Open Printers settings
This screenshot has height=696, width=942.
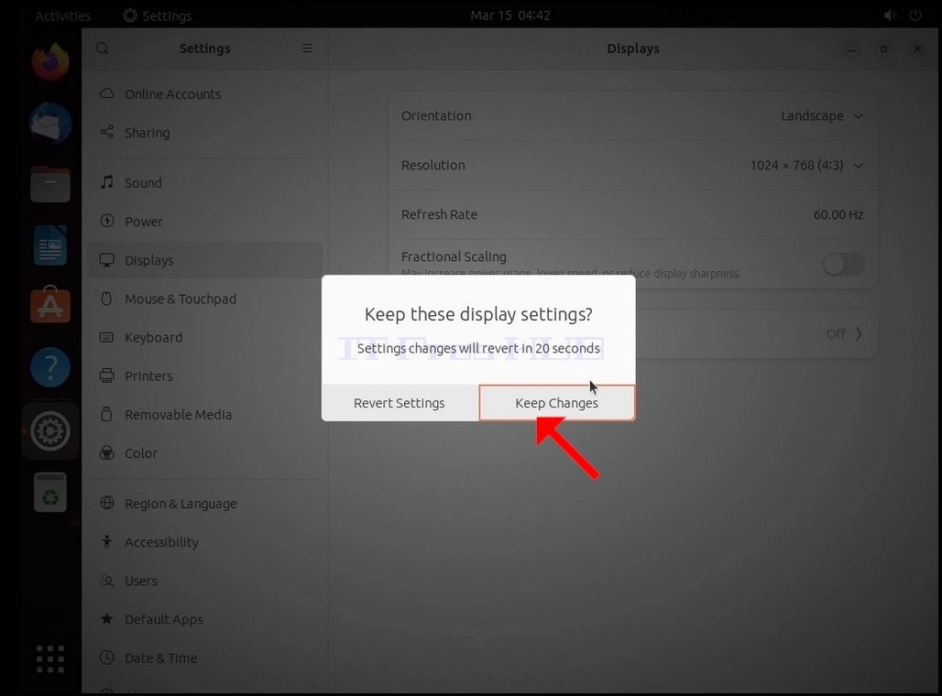point(205,375)
